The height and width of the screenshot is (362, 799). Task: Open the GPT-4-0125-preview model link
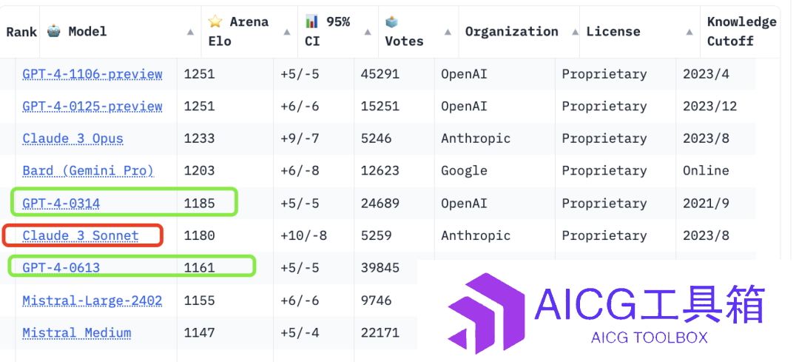pyautogui.click(x=92, y=107)
